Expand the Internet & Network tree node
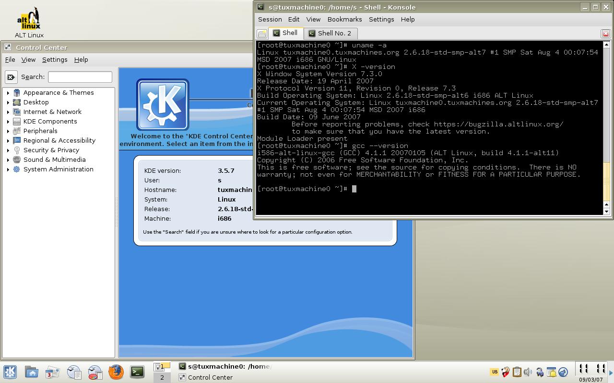The height and width of the screenshot is (383, 614). pyautogui.click(x=8, y=112)
